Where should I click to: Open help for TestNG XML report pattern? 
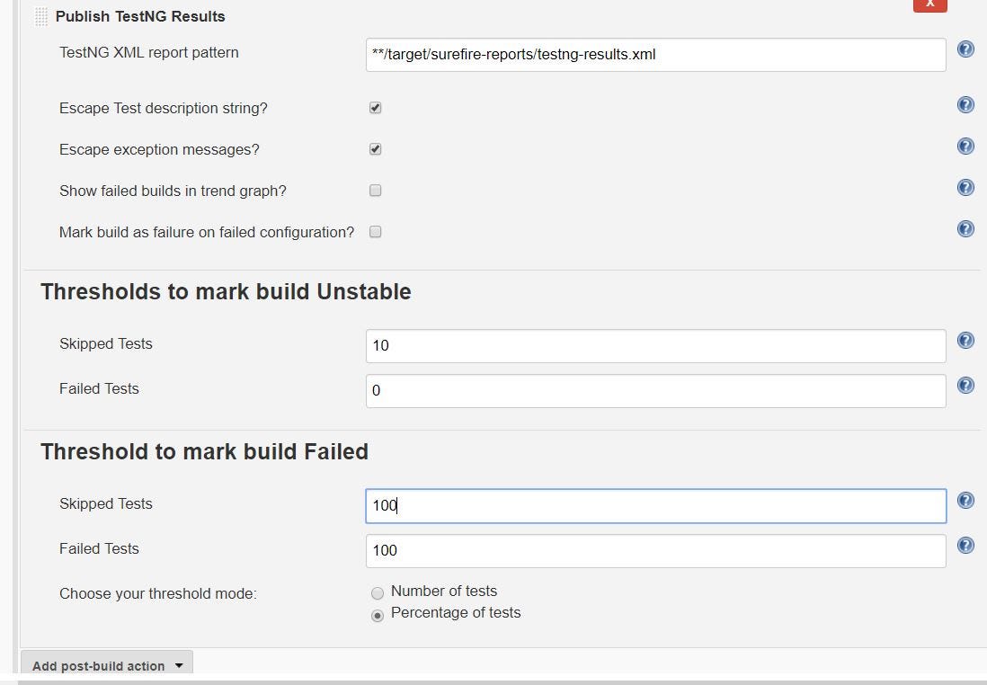965,49
